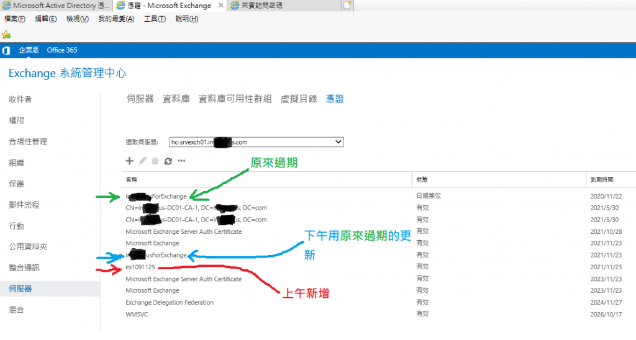Open 組織 in the left navigation
This screenshot has height=340, width=636.
point(17,163)
